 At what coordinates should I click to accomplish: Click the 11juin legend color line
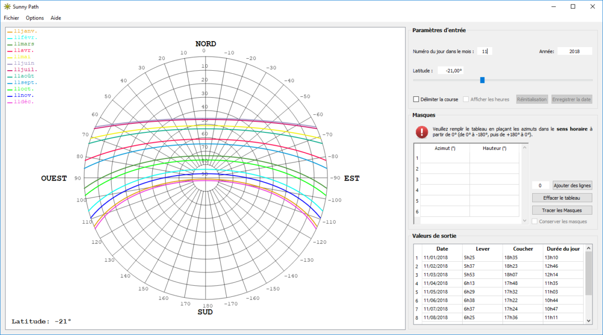click(x=10, y=63)
